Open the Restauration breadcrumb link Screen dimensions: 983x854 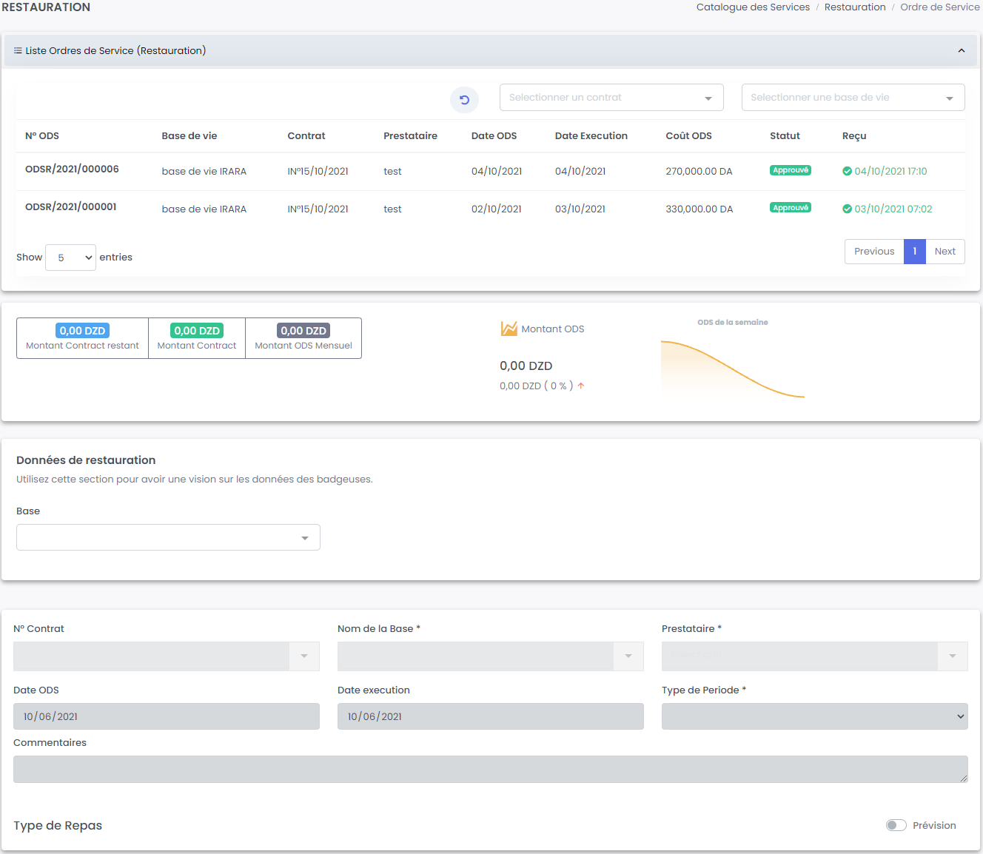(x=854, y=7)
